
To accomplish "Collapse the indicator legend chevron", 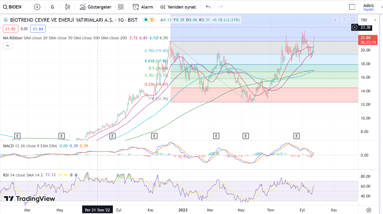I will coord(8,46).
